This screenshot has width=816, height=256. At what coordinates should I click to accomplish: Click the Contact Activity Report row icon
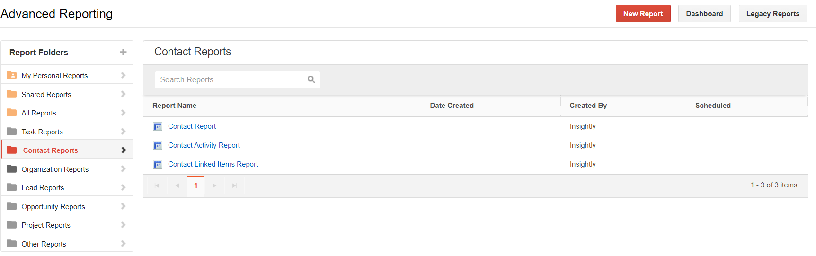click(x=158, y=145)
